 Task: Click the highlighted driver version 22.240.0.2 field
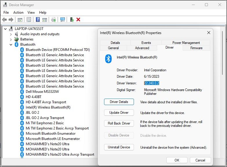(x=152, y=83)
